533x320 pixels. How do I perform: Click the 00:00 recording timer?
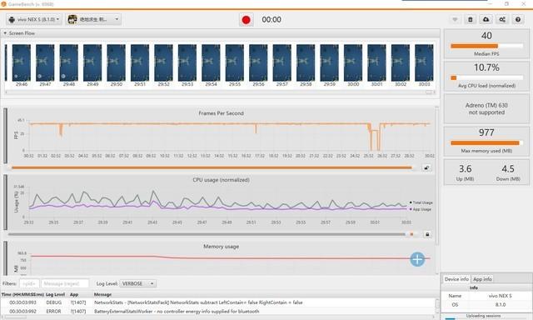tap(271, 20)
